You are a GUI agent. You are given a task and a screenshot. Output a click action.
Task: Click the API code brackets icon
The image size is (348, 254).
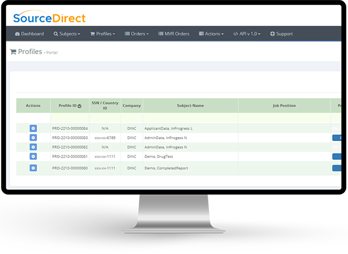coord(236,34)
